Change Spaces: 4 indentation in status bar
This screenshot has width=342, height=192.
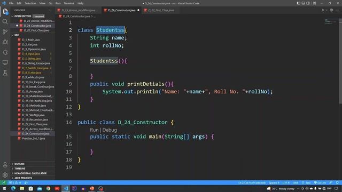click(274, 182)
